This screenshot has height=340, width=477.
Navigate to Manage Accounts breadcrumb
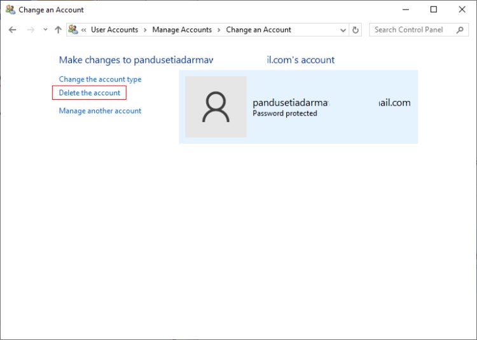click(x=182, y=30)
